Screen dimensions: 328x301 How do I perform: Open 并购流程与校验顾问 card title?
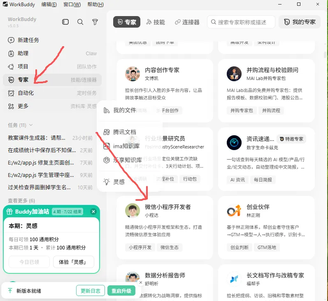(272, 70)
